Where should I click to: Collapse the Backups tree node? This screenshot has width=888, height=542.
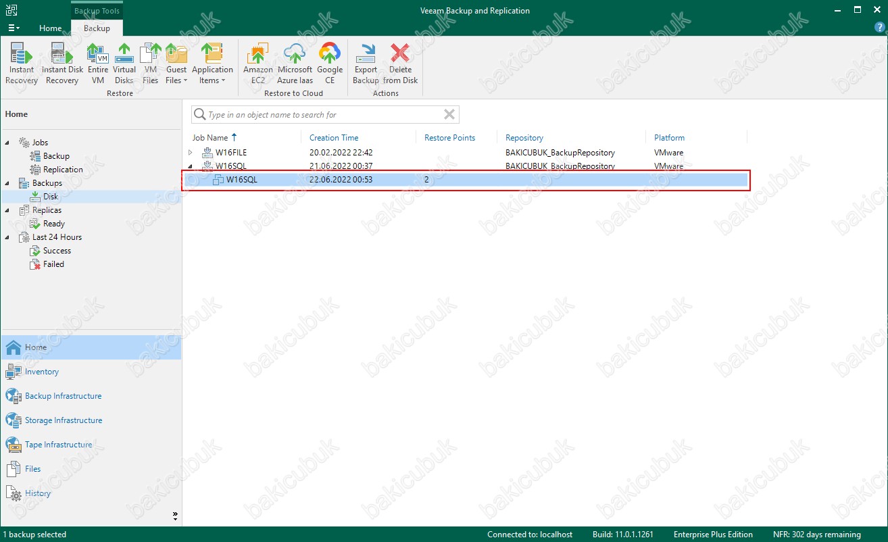tap(7, 183)
